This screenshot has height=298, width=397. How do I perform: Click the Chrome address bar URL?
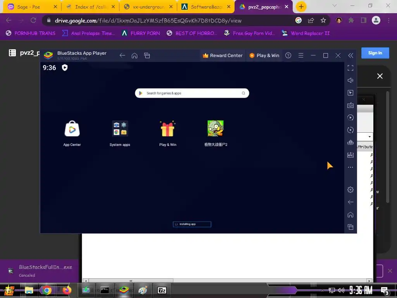(x=148, y=21)
